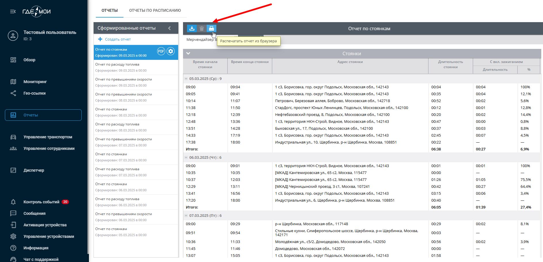
Task: Select the Отчеты tab
Action: (x=110, y=10)
